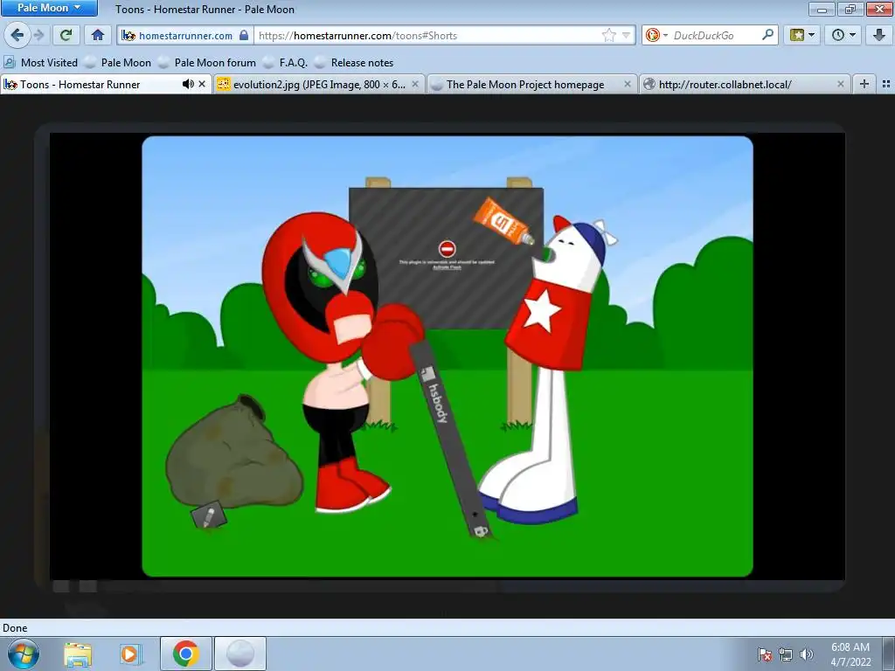Open the Release notes bookmark

coord(353,63)
